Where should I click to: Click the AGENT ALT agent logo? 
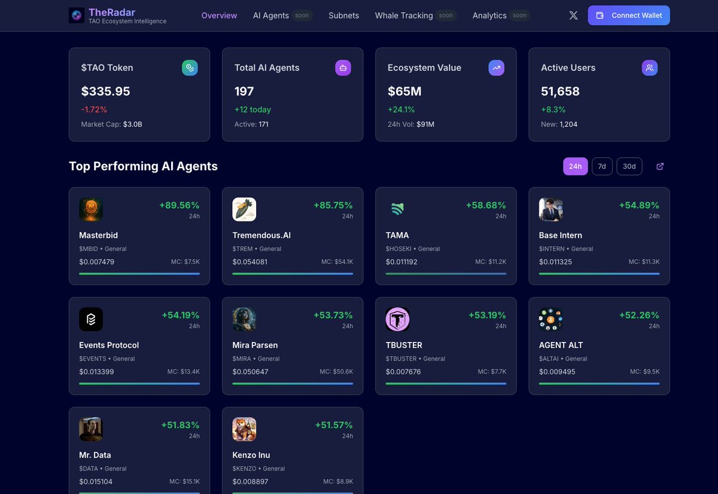[550, 320]
